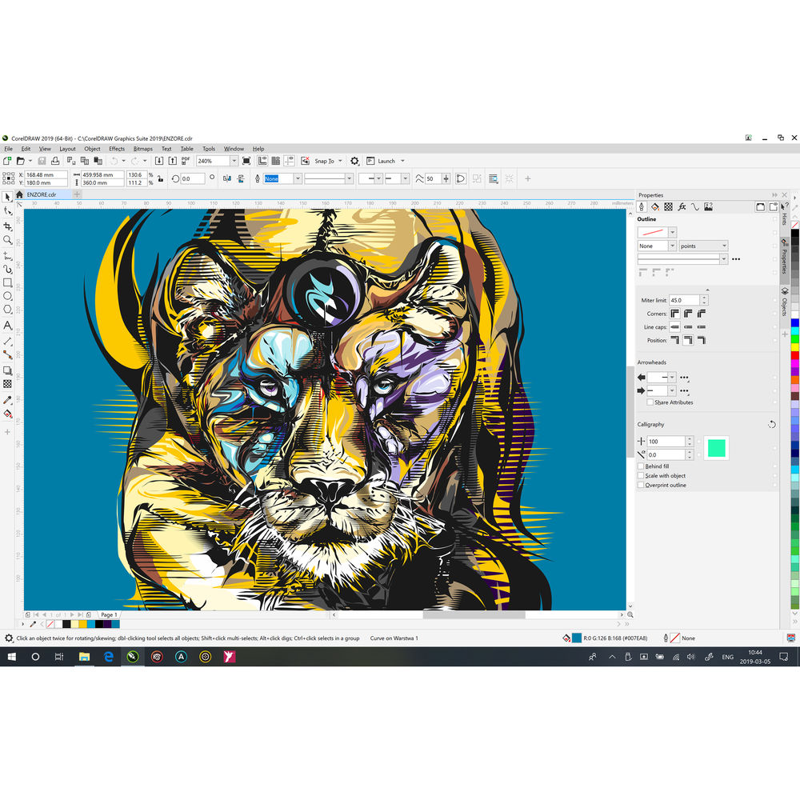Screen dimensions: 800x800
Task: Tick the Share Attributes checkbox
Action: click(650, 402)
